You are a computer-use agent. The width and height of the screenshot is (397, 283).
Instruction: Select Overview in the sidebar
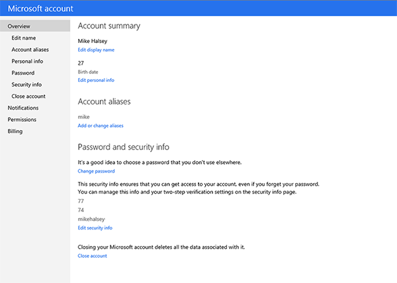coord(19,26)
